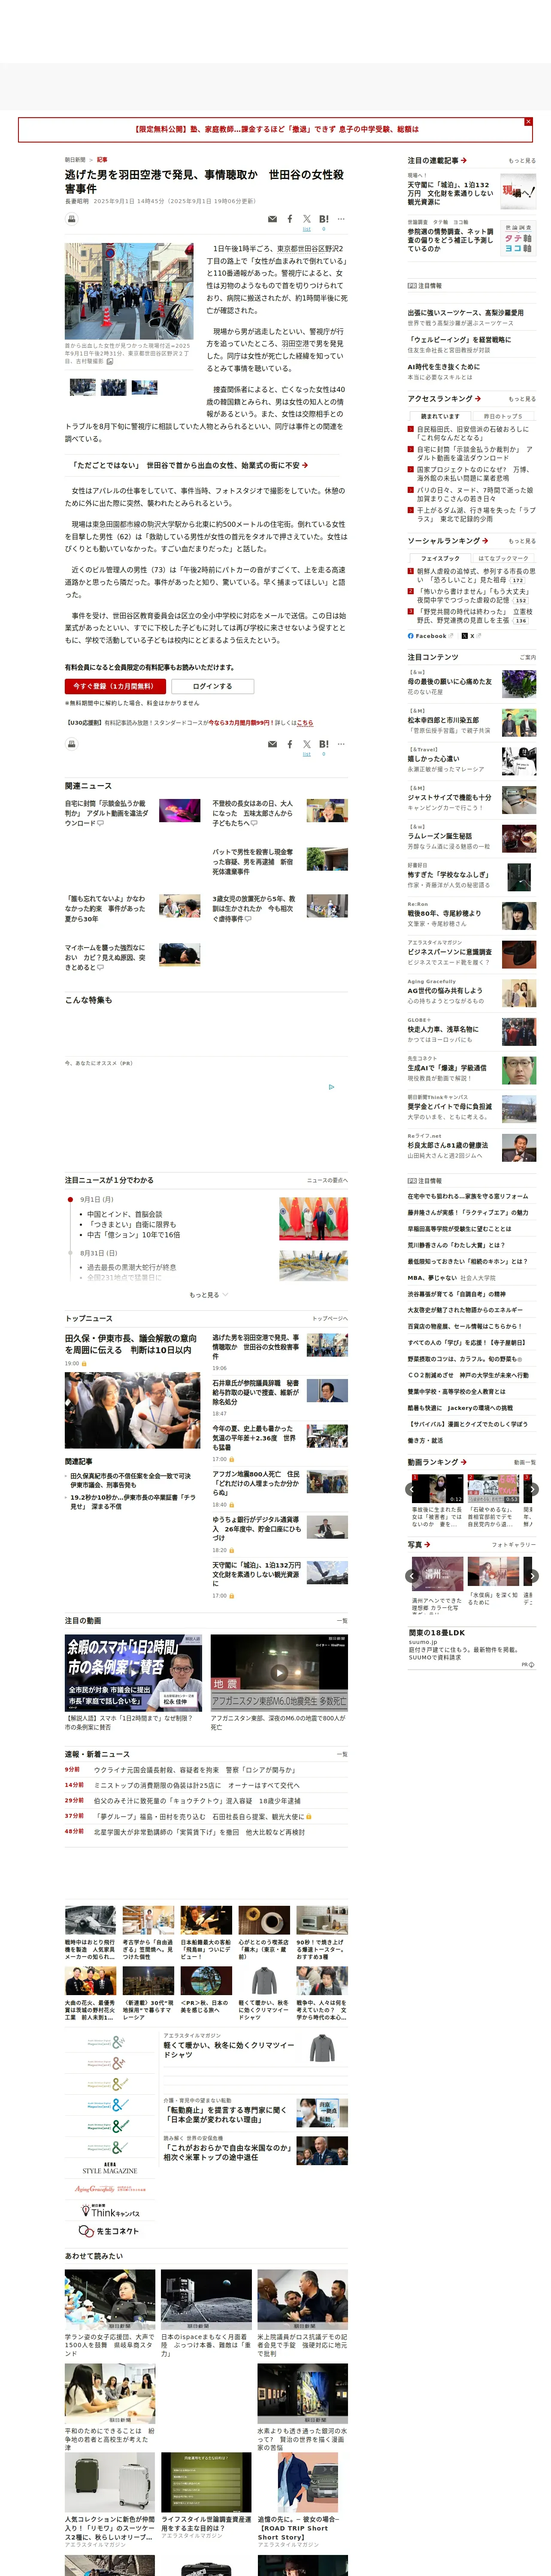Click the Facebook external link in social ranking

[430, 636]
